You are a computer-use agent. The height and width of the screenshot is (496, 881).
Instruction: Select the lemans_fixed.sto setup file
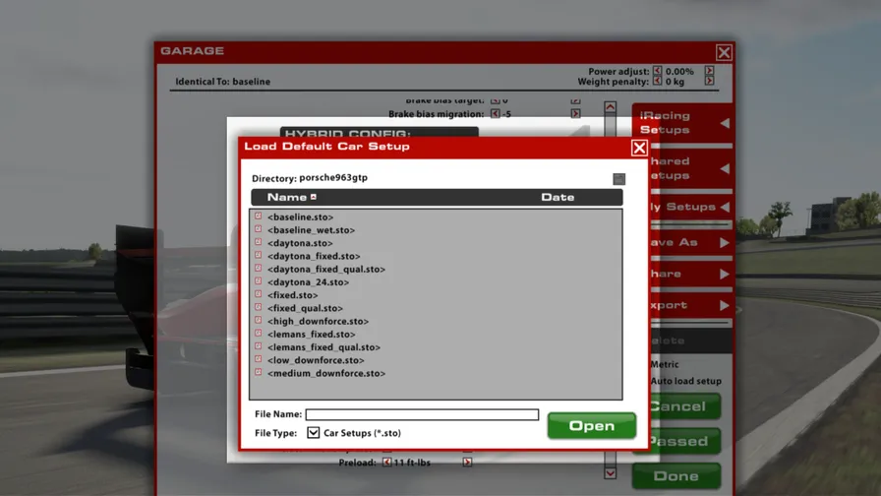pos(312,334)
